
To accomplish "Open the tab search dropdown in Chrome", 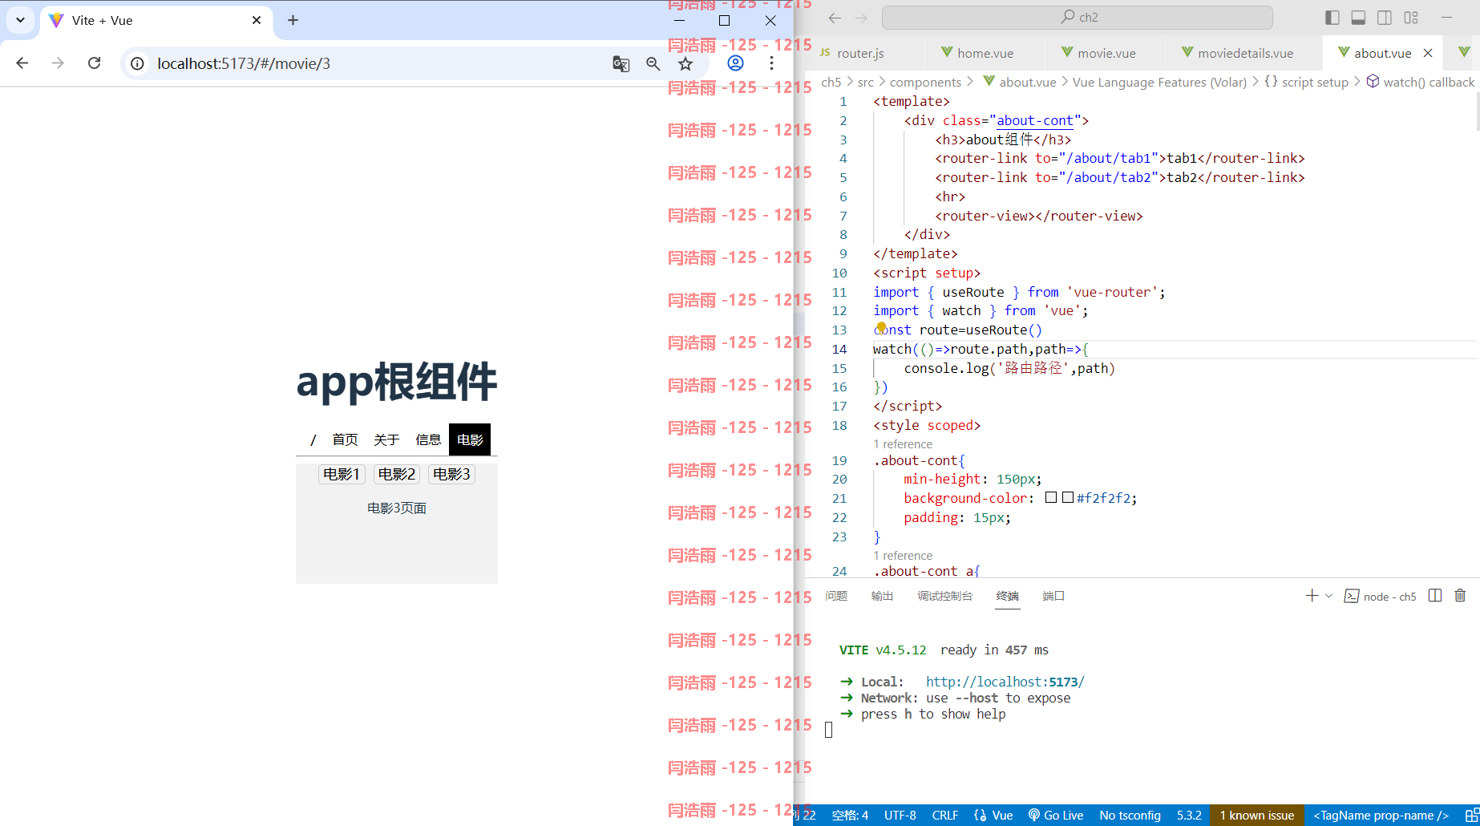I will [20, 20].
